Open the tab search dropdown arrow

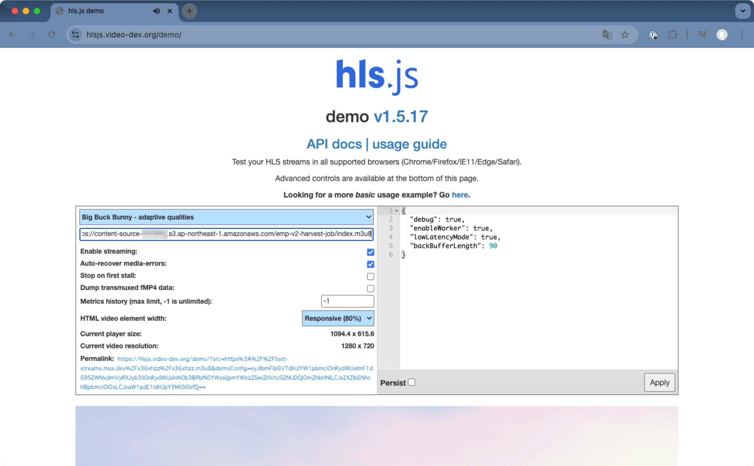coord(742,11)
